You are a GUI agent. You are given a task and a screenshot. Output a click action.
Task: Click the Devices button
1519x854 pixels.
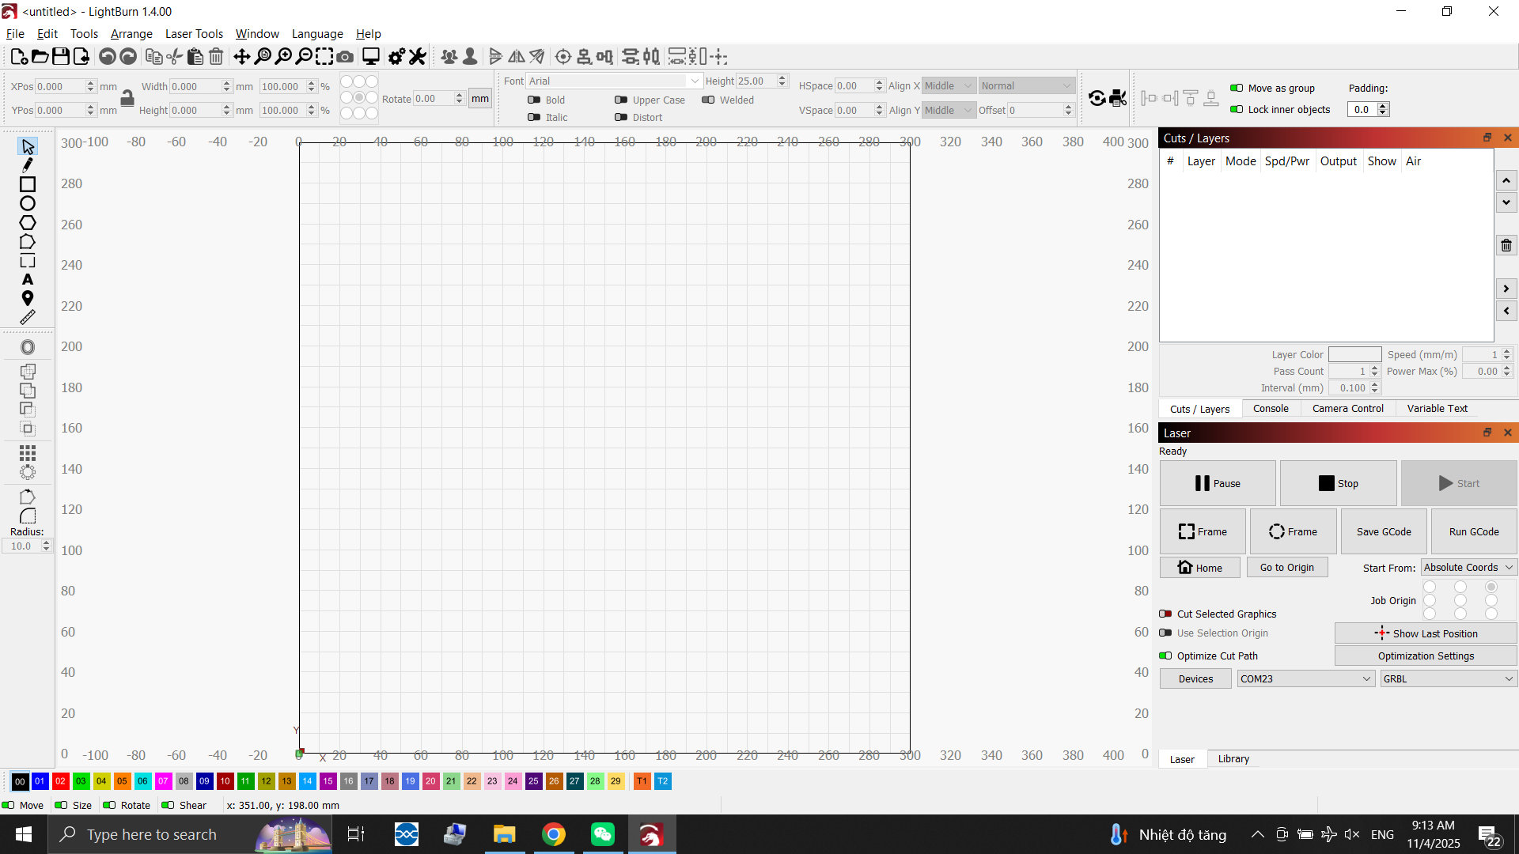[1195, 679]
